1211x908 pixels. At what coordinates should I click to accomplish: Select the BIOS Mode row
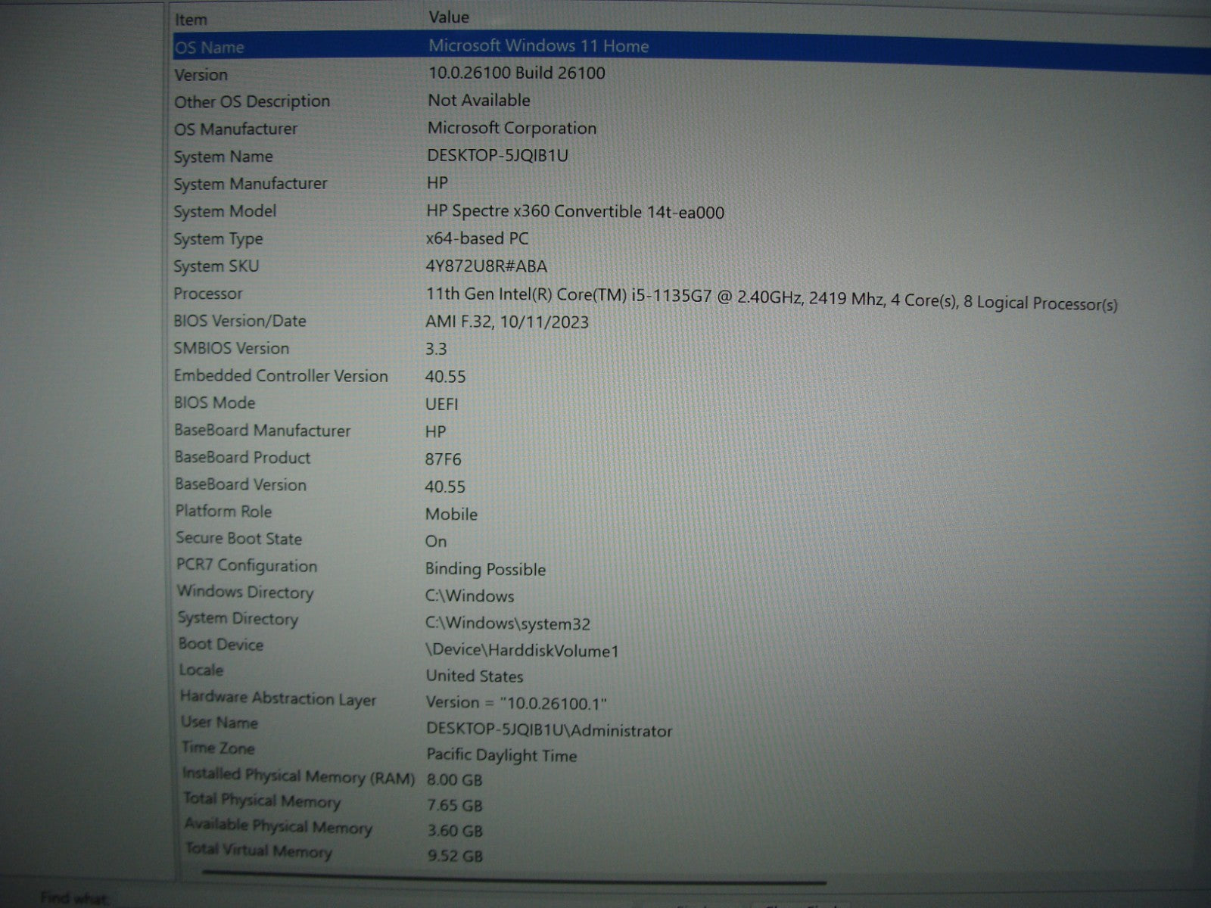coord(215,403)
